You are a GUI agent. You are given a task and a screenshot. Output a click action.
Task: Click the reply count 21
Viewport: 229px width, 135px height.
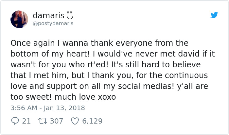coord(26,121)
